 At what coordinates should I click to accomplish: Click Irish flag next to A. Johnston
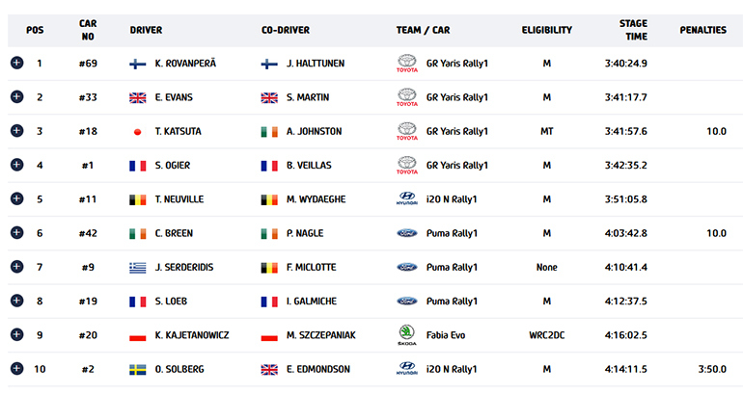(x=269, y=131)
